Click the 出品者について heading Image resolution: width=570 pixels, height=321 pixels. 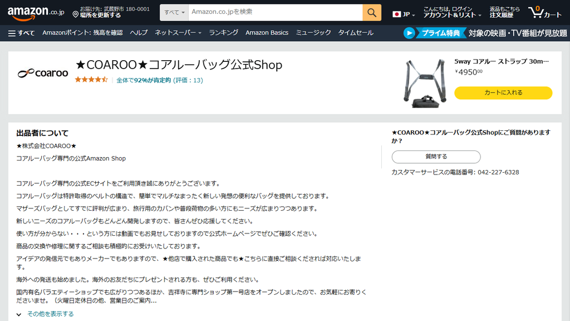click(x=42, y=133)
